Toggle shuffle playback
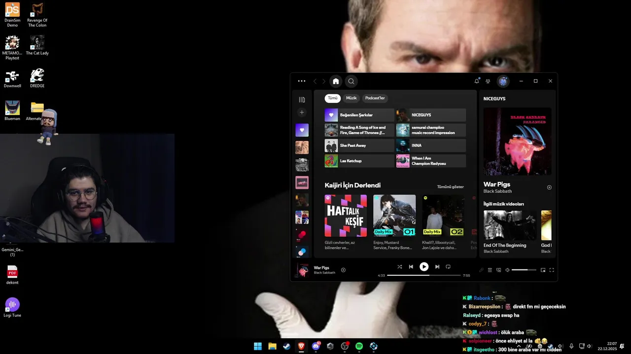The height and width of the screenshot is (354, 631). [400, 267]
